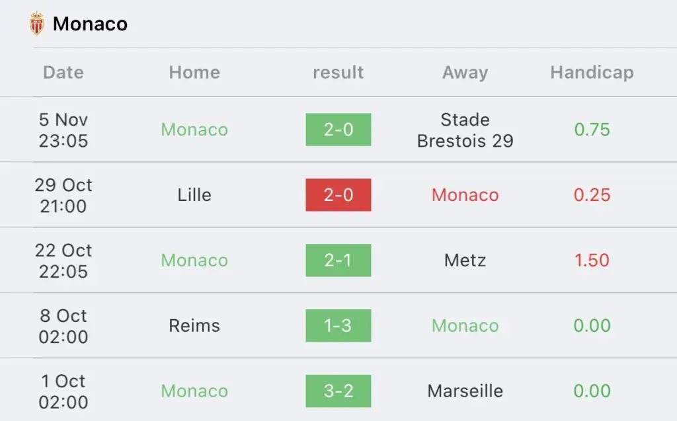Open the 2-1 result badge against Metz
The height and width of the screenshot is (421, 677).
338,260
